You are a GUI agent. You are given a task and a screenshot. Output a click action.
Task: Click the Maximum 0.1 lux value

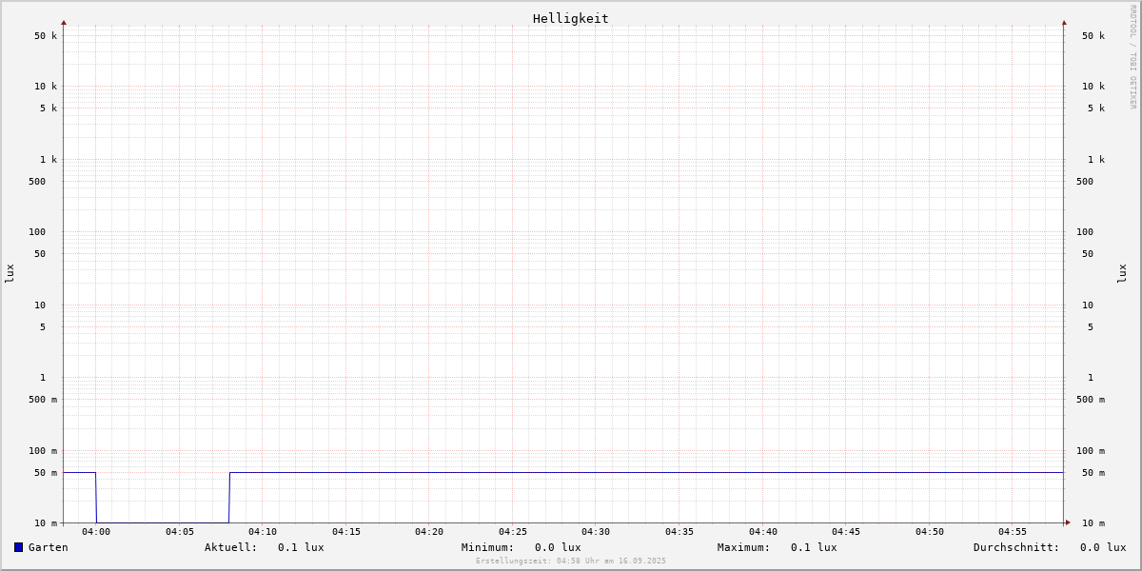[814, 547]
